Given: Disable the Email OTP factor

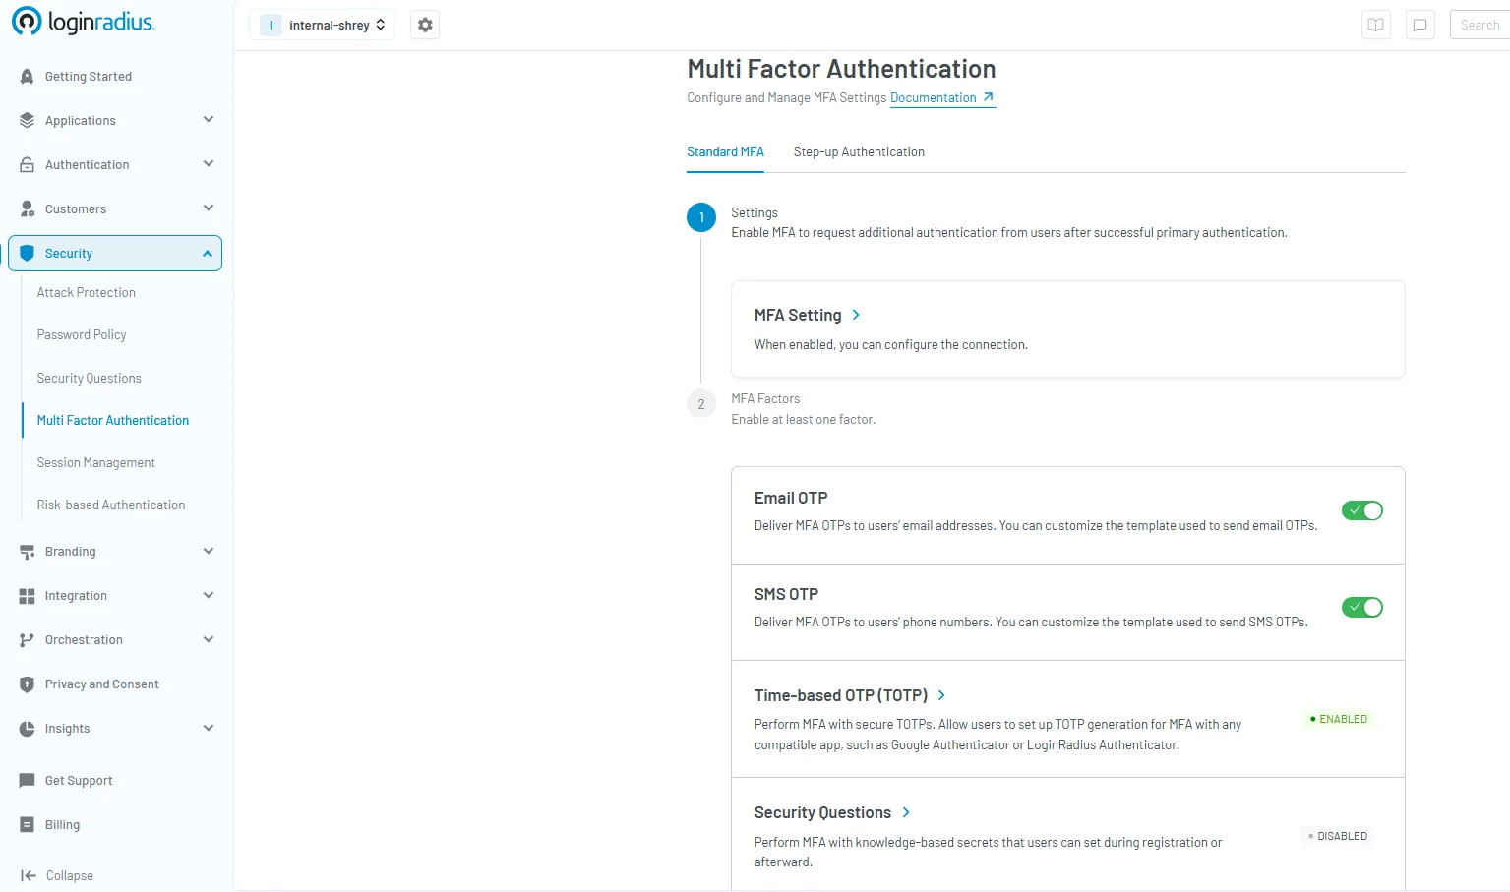Looking at the screenshot, I should click(1361, 509).
